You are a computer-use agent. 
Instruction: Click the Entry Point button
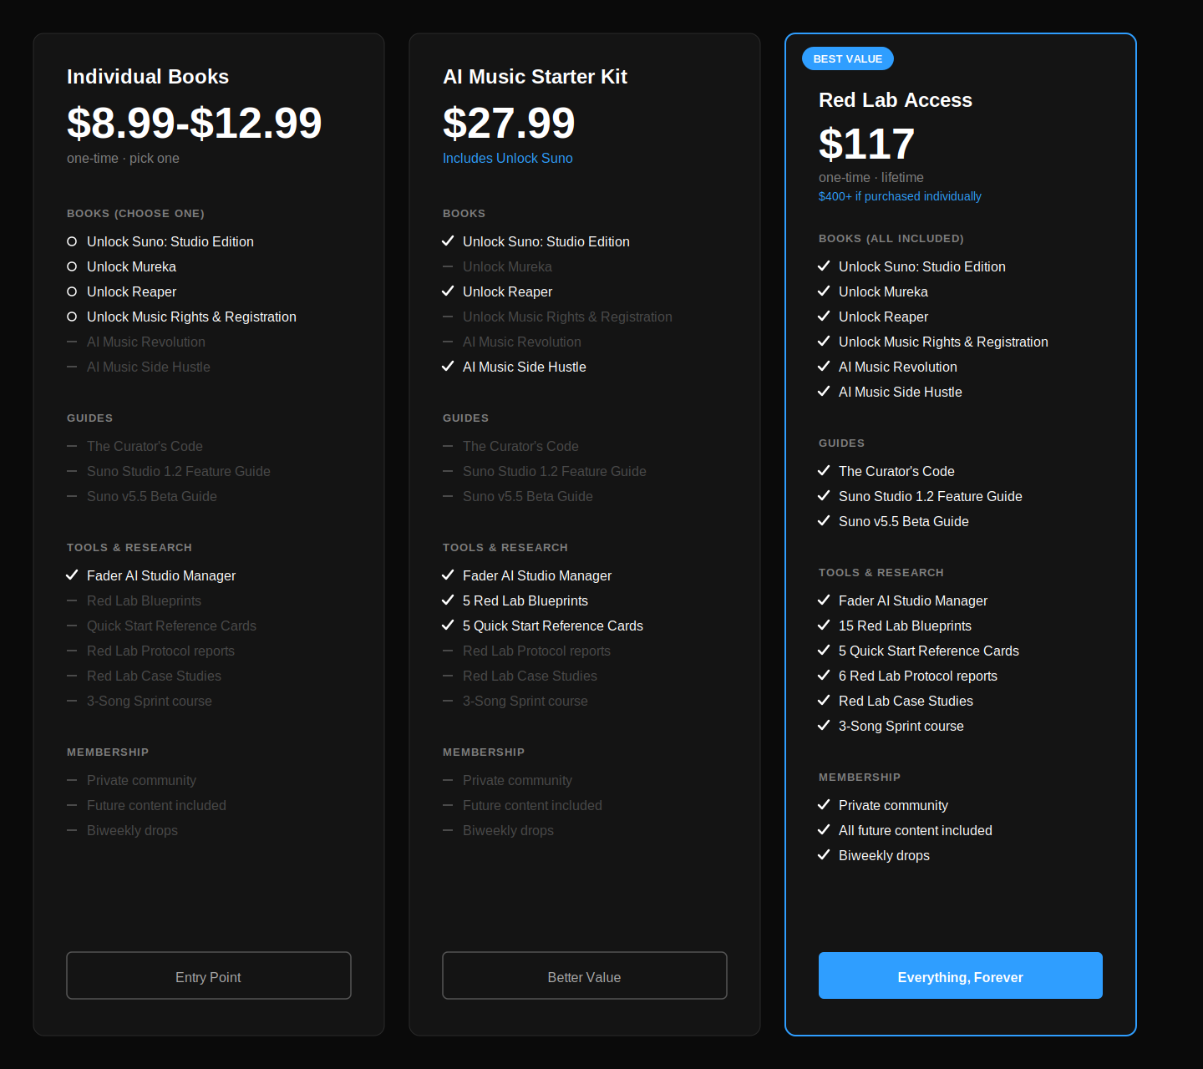coord(209,975)
